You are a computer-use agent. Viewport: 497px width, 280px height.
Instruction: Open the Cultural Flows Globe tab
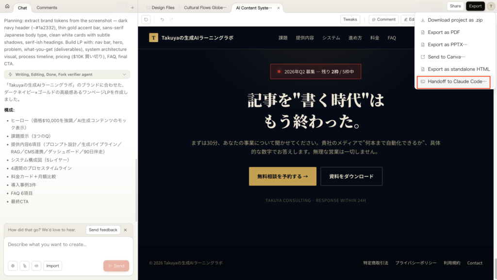point(205,8)
